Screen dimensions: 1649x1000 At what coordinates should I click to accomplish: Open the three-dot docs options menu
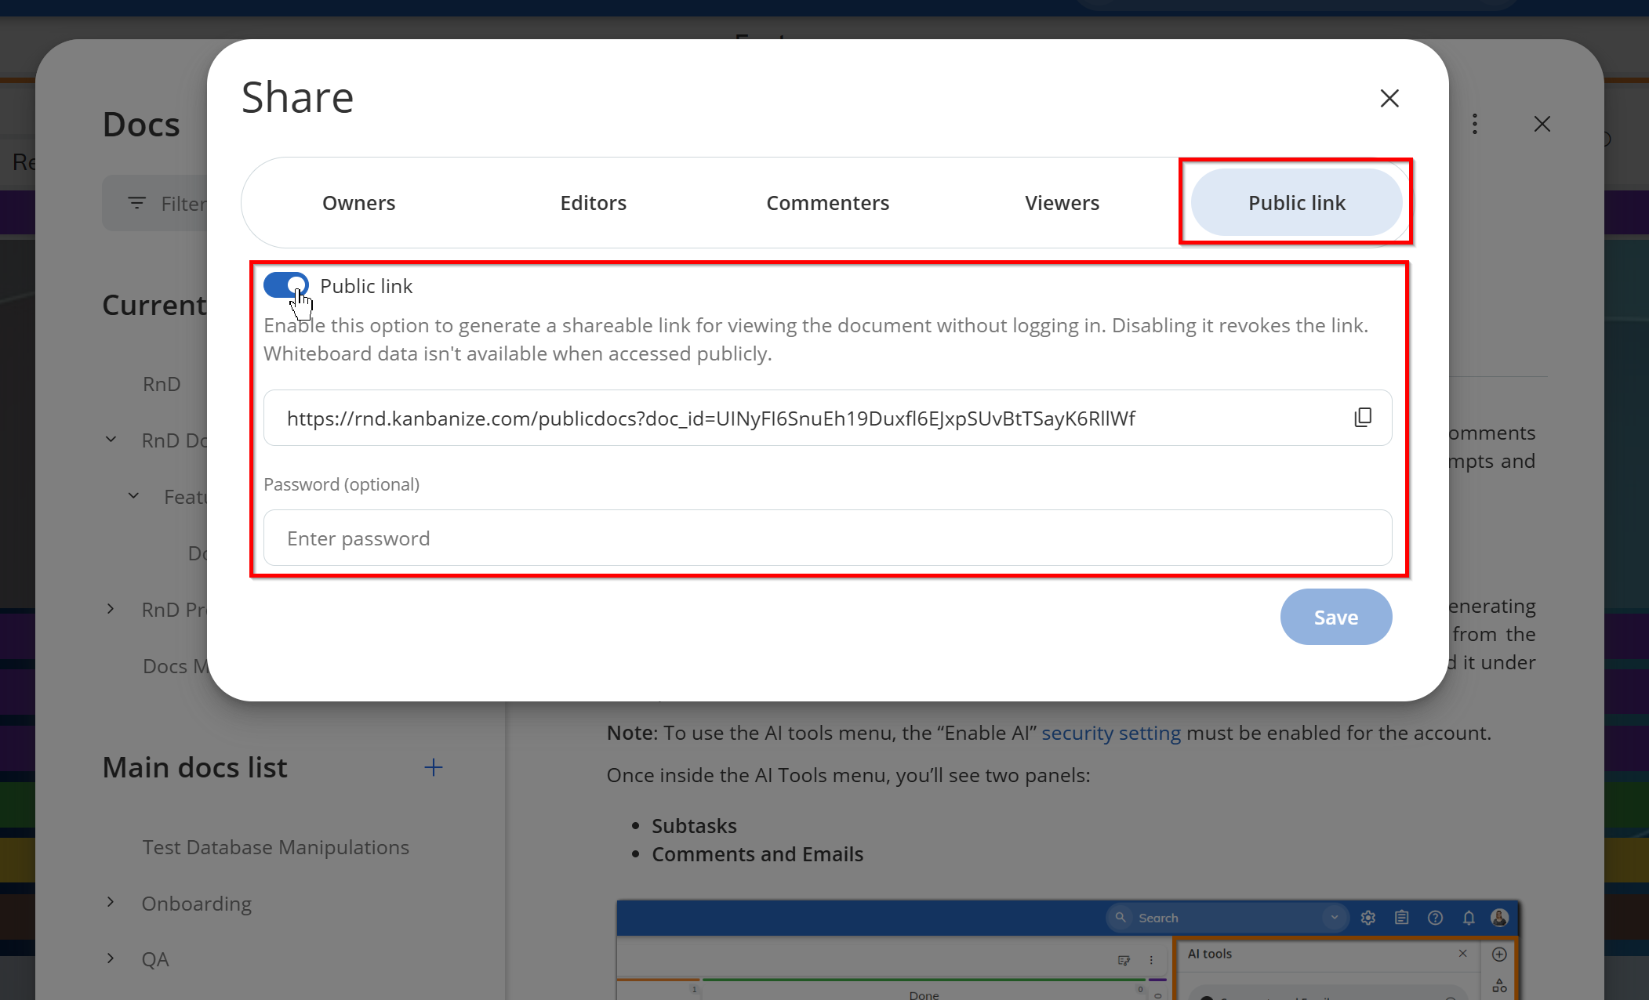click(1475, 124)
